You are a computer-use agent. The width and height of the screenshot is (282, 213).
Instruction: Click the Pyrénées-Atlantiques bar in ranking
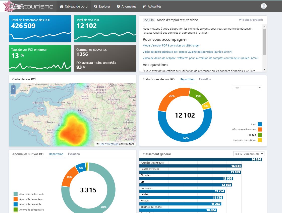click(x=201, y=159)
